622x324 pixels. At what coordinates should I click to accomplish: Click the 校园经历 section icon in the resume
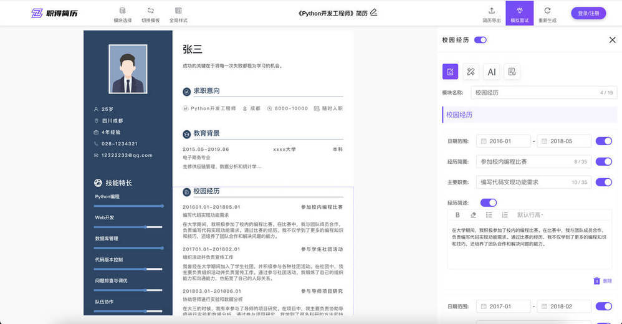coord(186,192)
